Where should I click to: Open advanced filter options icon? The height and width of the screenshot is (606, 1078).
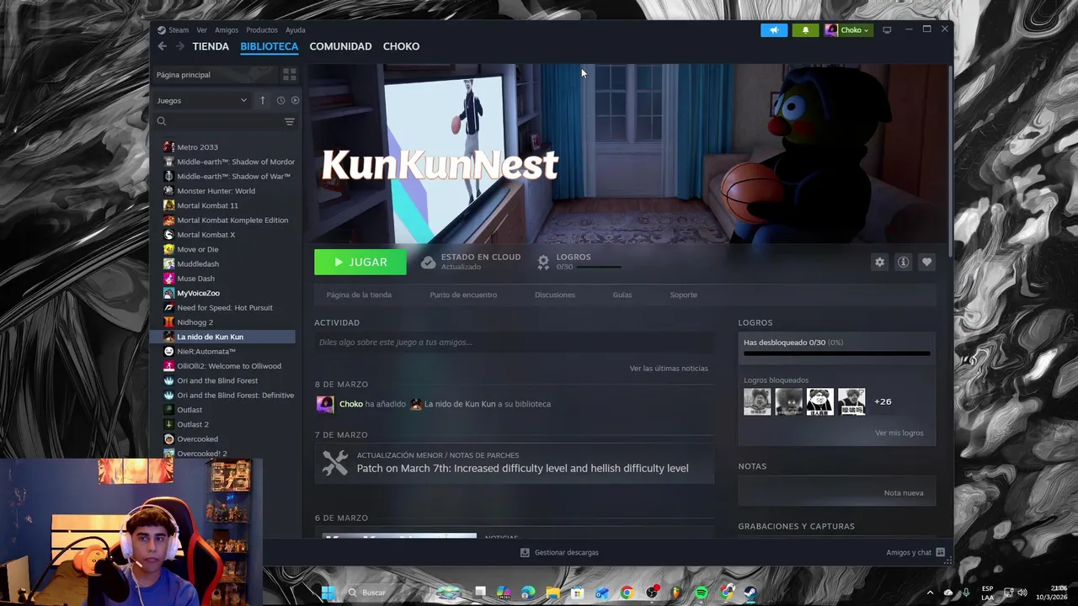pos(290,122)
